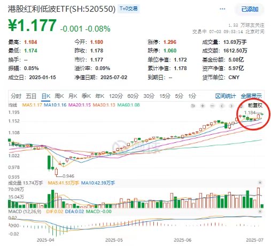271x246 pixels.
Task: Click the MA10:1.16 moving average label
Action: 55,105
